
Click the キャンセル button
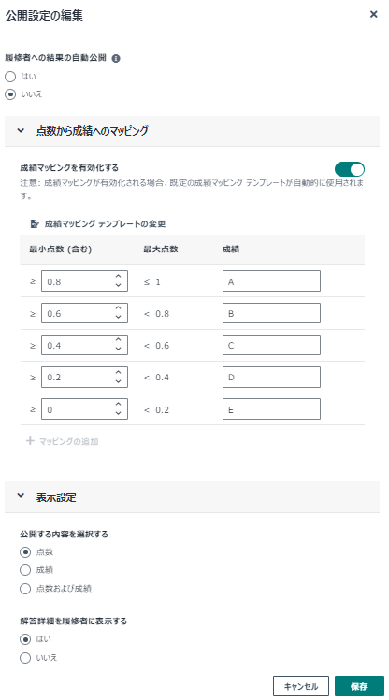(301, 686)
